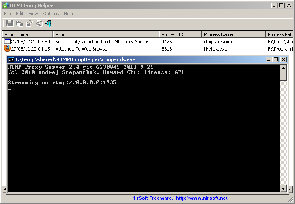Click the Exit door toolbar icon
295x204 pixels.
[48, 23]
